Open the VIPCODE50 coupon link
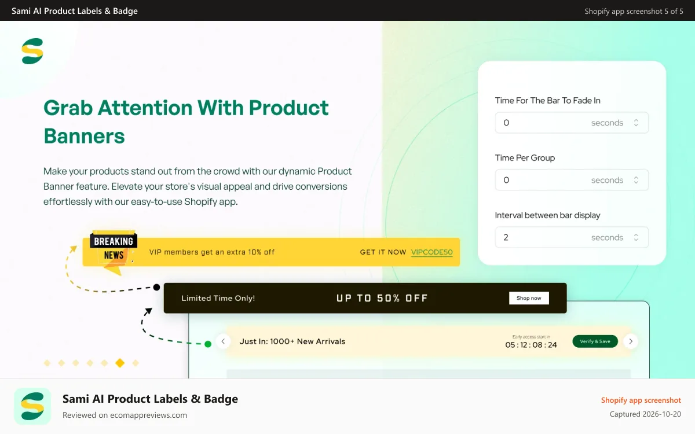Image resolution: width=695 pixels, height=434 pixels. coord(432,252)
